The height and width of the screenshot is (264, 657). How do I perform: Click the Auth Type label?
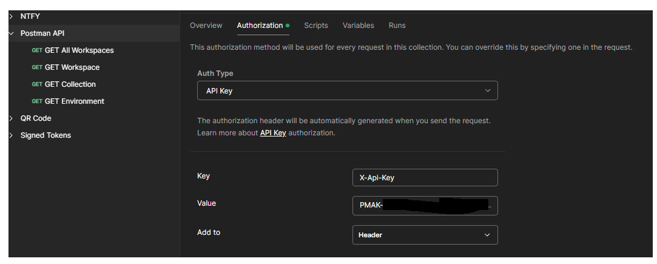(x=215, y=73)
